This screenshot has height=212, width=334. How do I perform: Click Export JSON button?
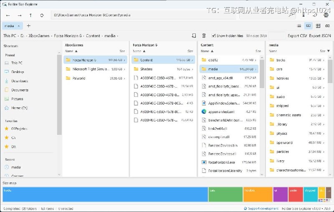(x=320, y=36)
